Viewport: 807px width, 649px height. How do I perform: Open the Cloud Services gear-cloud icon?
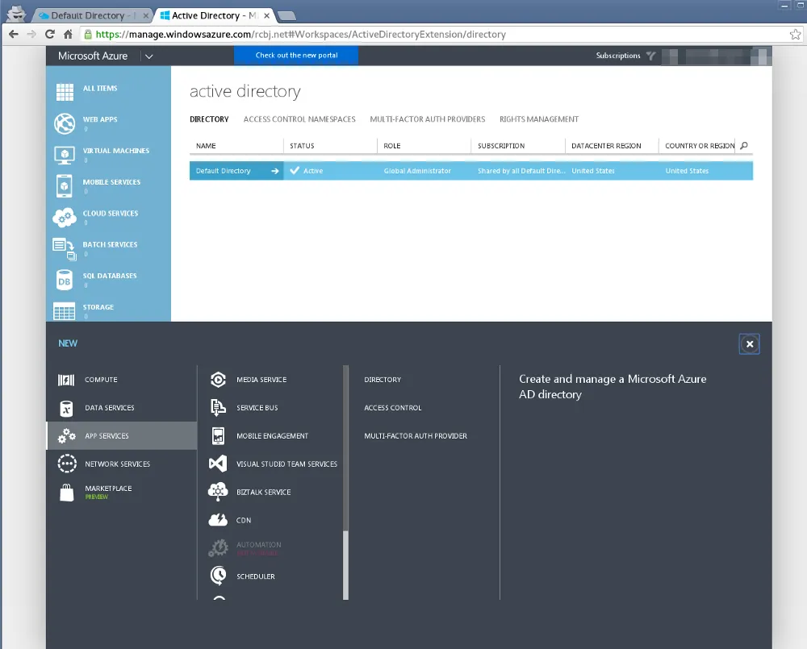[65, 218]
